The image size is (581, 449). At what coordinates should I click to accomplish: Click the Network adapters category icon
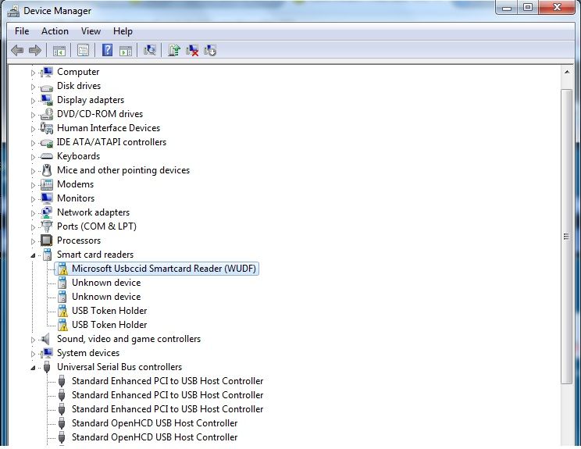(47, 212)
